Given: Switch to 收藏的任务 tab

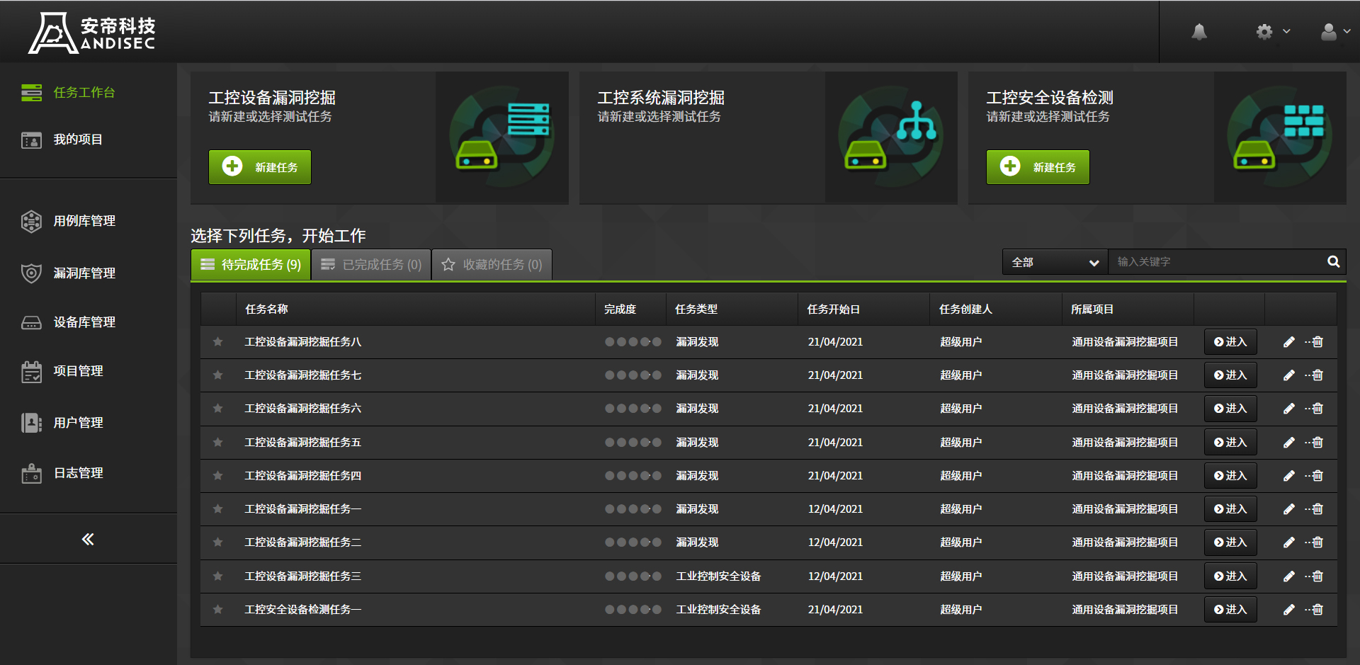Looking at the screenshot, I should [492, 265].
